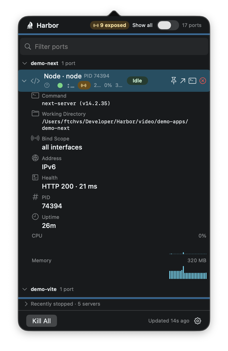Kill the Node process with red X
Screen dimensions: 228x351
(x=203, y=81)
